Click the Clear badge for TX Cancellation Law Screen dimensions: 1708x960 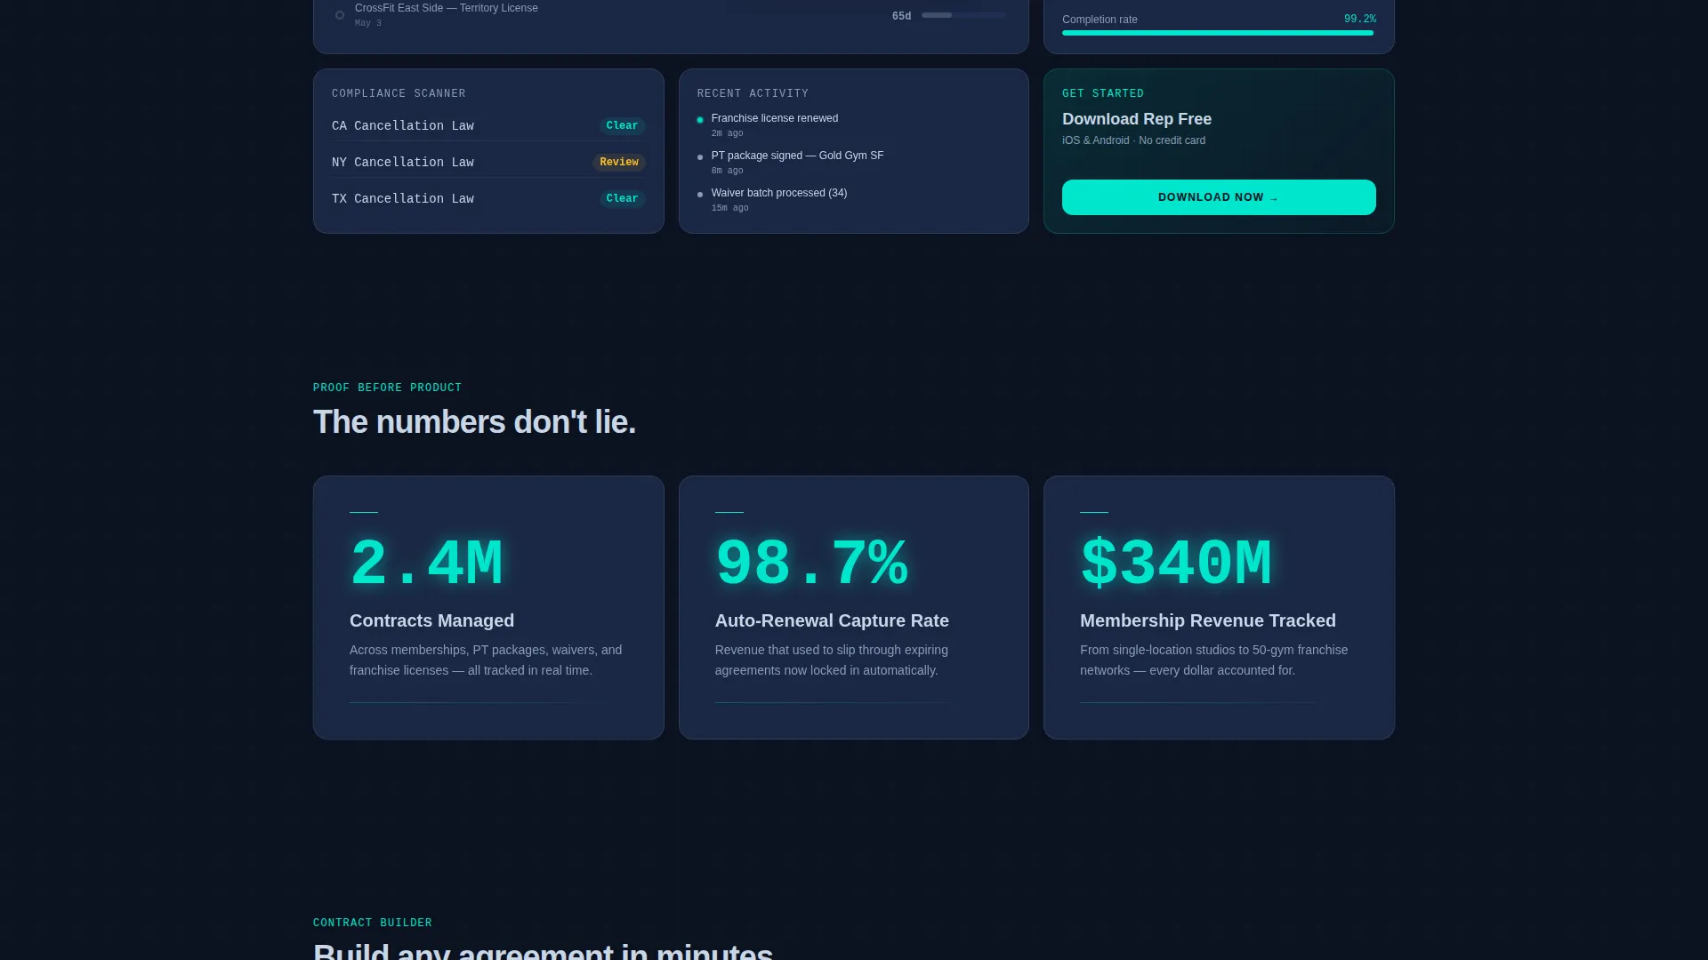[622, 199]
